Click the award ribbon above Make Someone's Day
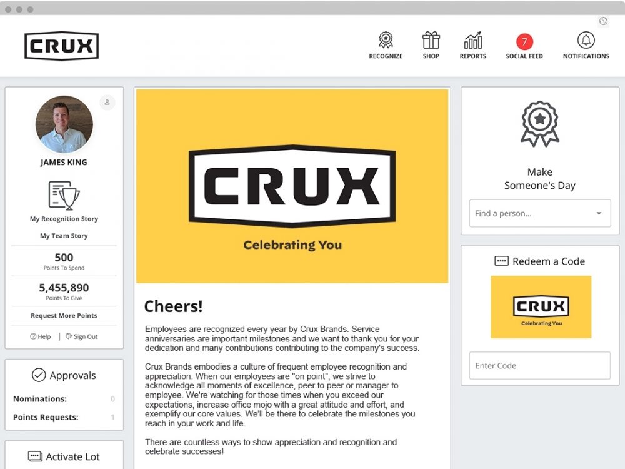The width and height of the screenshot is (625, 469). (x=540, y=124)
